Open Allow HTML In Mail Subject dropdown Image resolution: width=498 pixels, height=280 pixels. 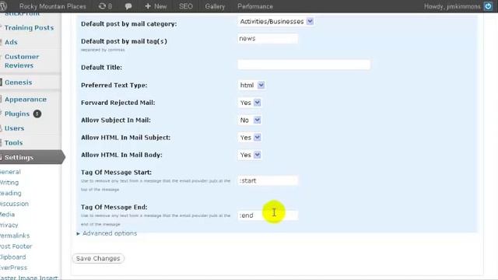250,138
